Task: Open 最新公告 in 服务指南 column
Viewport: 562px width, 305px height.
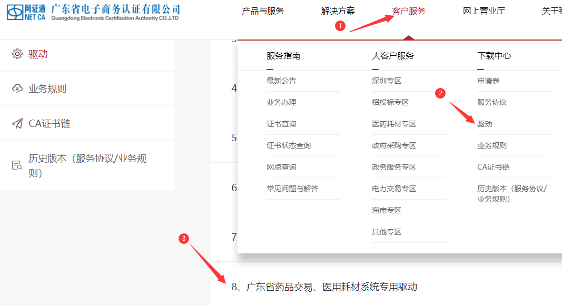Action: [x=281, y=81]
